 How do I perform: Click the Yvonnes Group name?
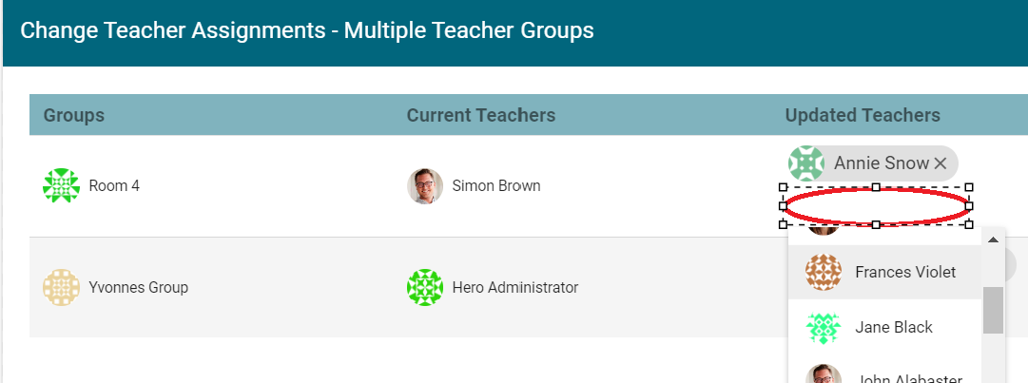point(138,287)
